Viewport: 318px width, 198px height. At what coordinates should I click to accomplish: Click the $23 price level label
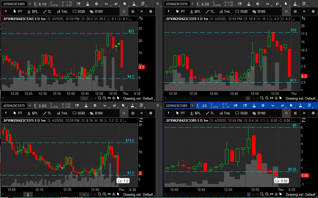[131, 31]
